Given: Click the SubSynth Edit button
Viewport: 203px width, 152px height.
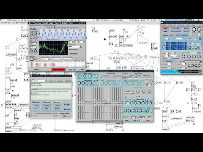Looking at the screenshot, I should click(47, 109).
